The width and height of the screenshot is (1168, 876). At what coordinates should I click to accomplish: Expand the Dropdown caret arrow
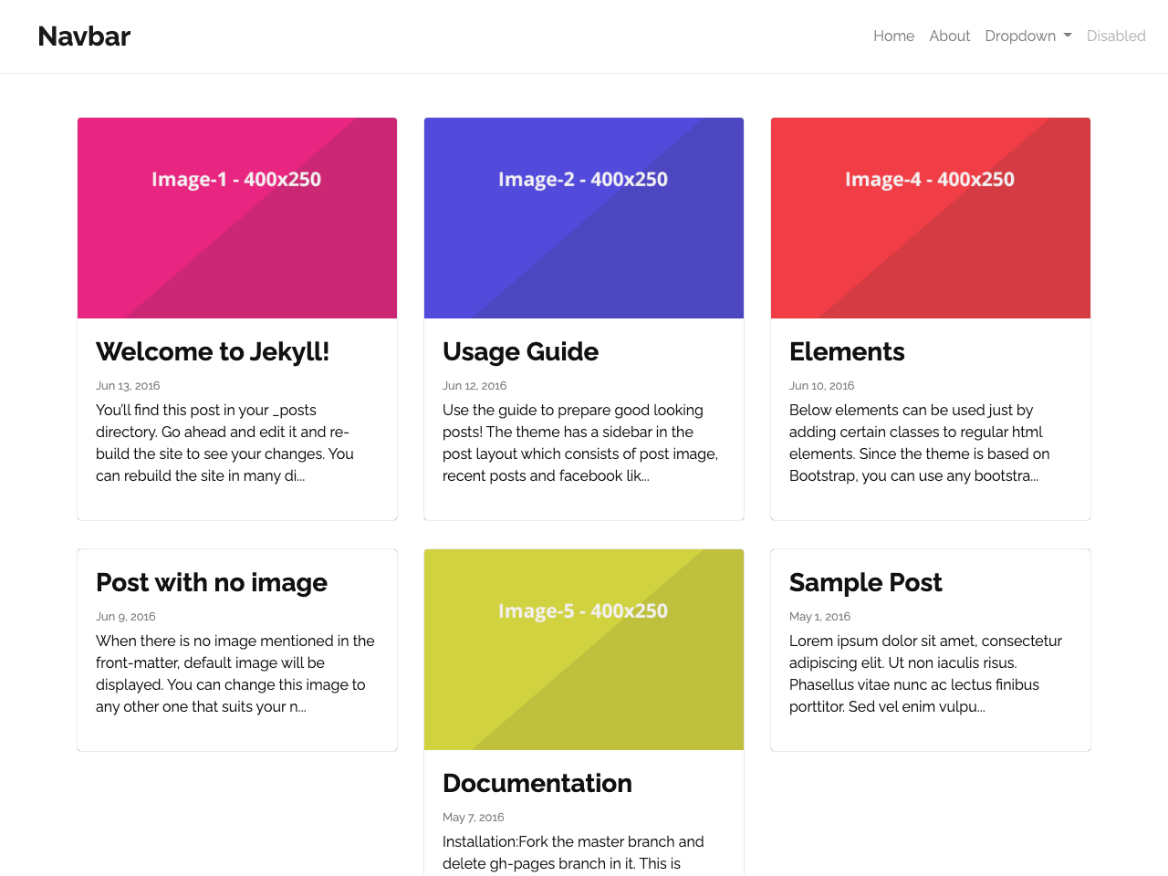(1068, 36)
